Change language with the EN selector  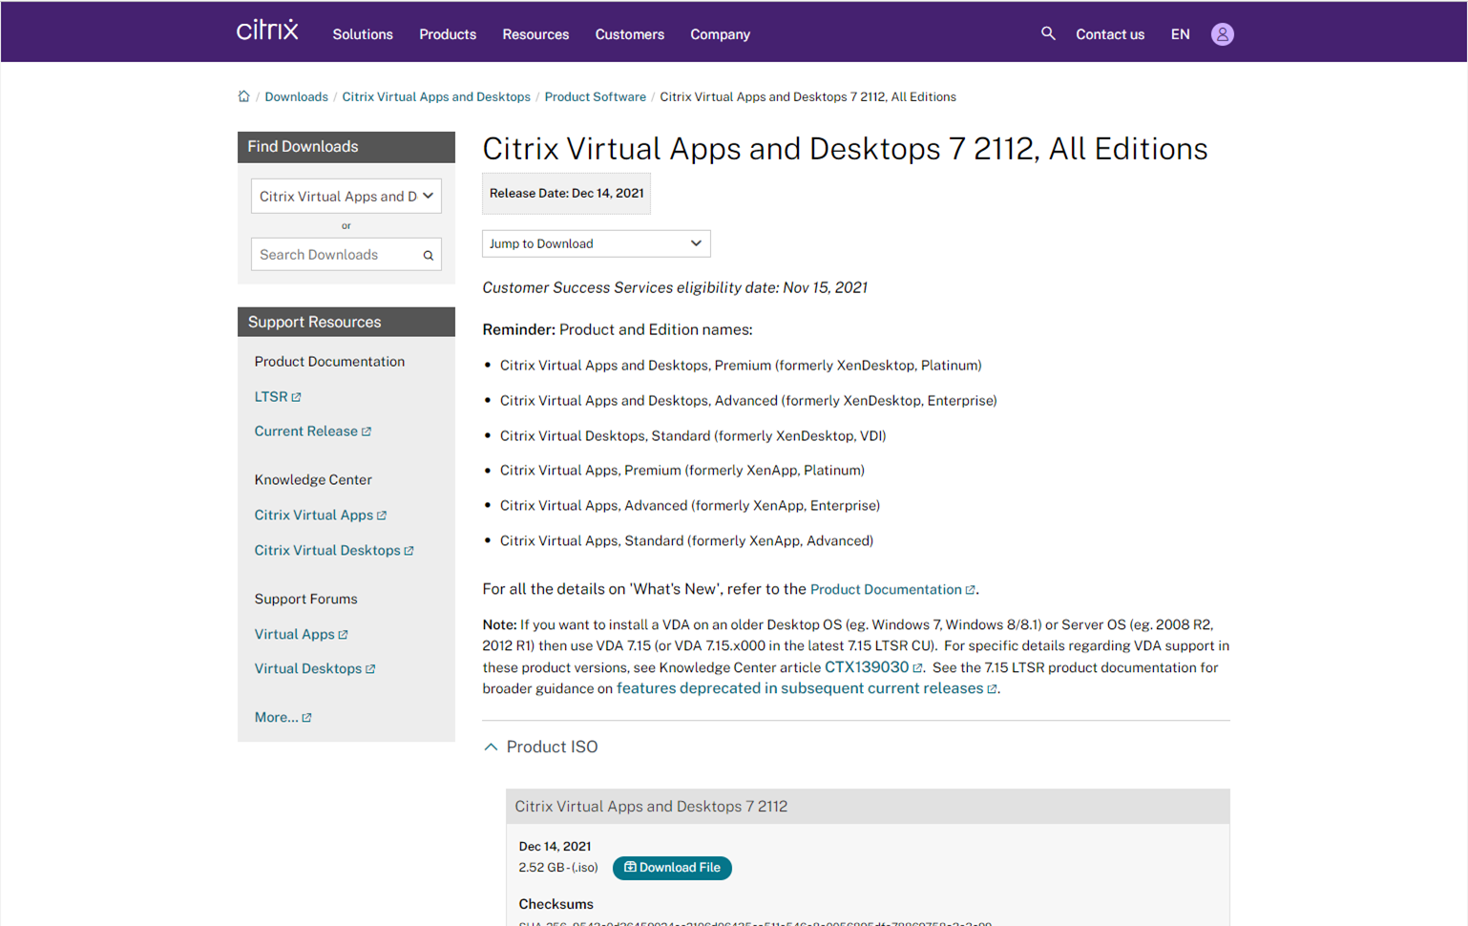click(1181, 34)
